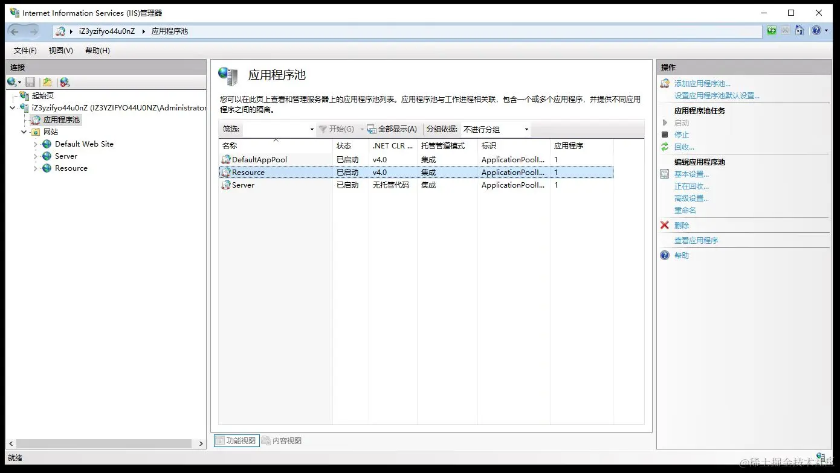This screenshot has height=473, width=840.
Task: Click the Default Web Site globe icon
Action: [x=47, y=144]
